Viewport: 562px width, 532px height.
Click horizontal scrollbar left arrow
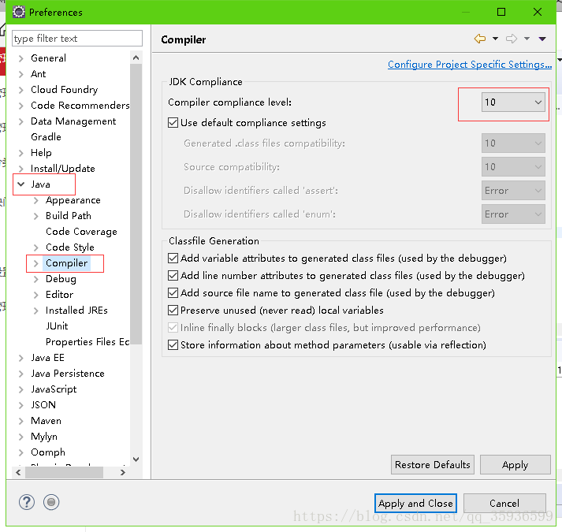(x=18, y=472)
